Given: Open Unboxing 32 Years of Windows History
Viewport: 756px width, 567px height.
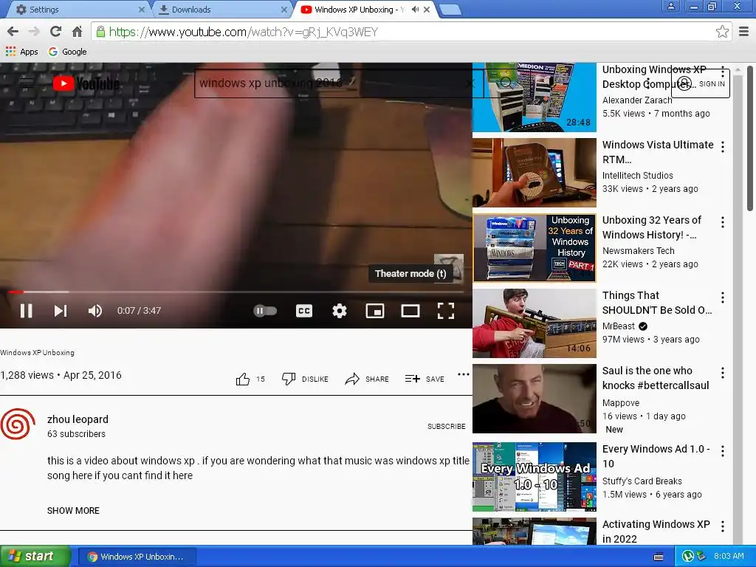Looking at the screenshot, I should point(535,248).
